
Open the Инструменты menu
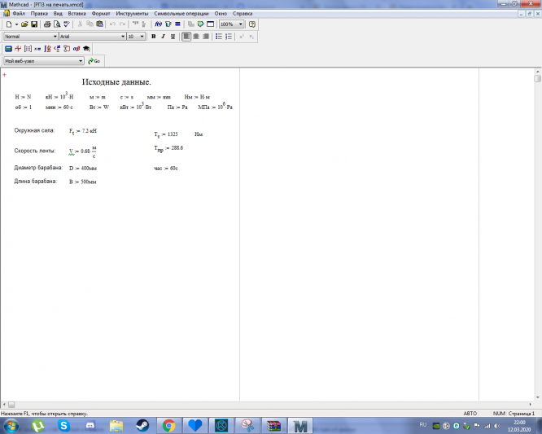pyautogui.click(x=132, y=14)
